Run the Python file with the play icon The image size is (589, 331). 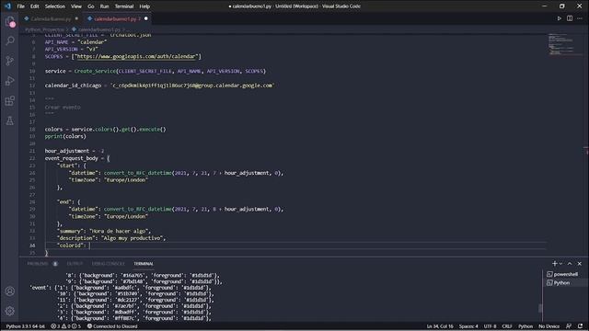[x=559, y=18]
